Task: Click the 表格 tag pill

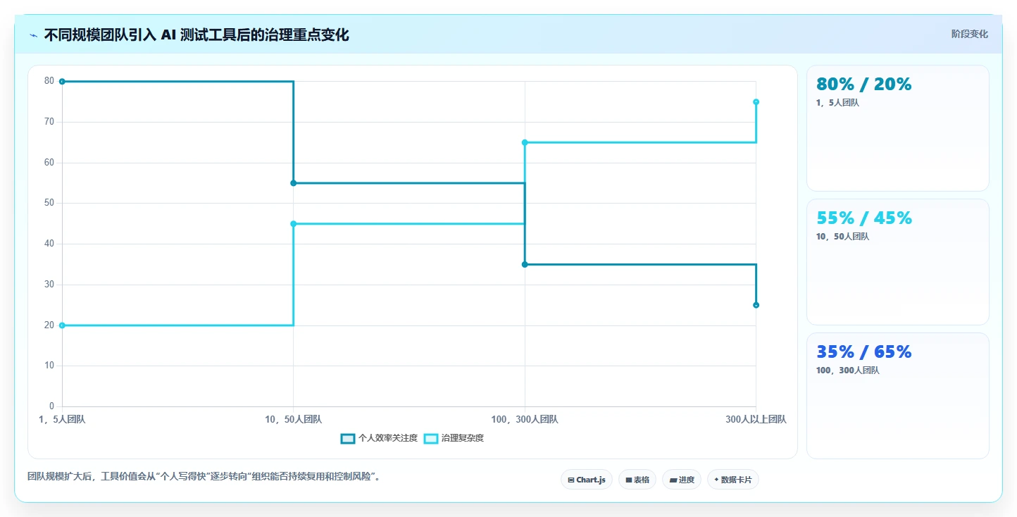Action: coord(637,480)
